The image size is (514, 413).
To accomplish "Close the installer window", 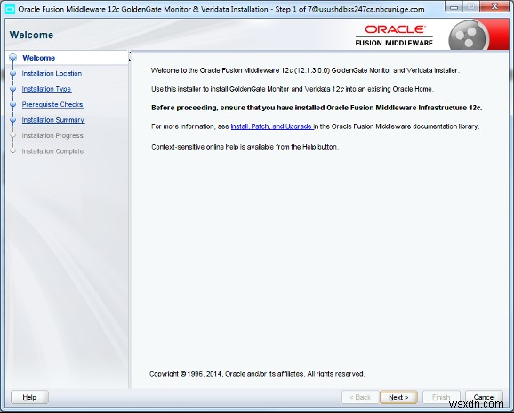I will 494,7.
